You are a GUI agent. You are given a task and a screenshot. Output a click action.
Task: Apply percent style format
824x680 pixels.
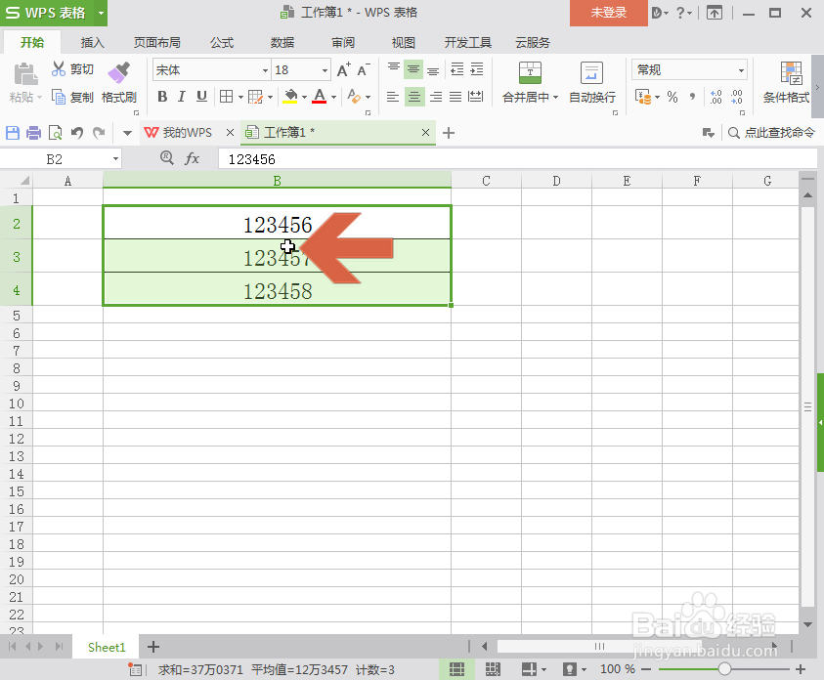(672, 97)
